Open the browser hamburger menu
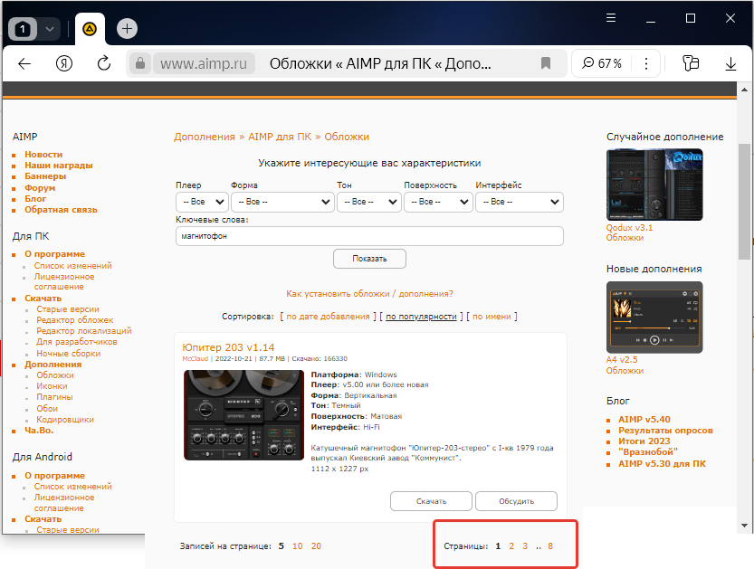 [x=611, y=18]
